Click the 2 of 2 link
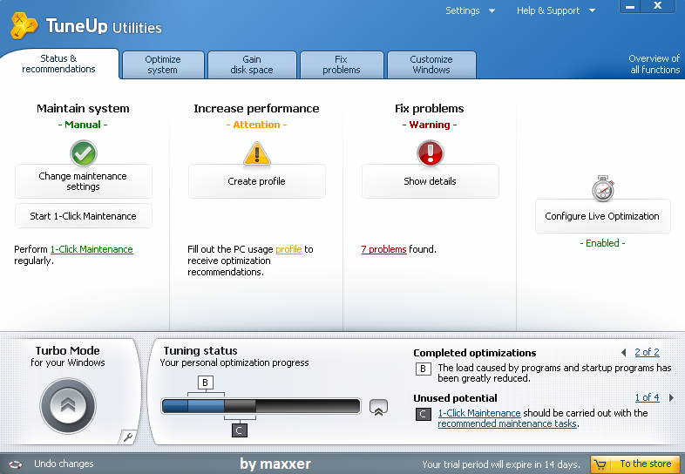685x474 pixels. tap(647, 352)
